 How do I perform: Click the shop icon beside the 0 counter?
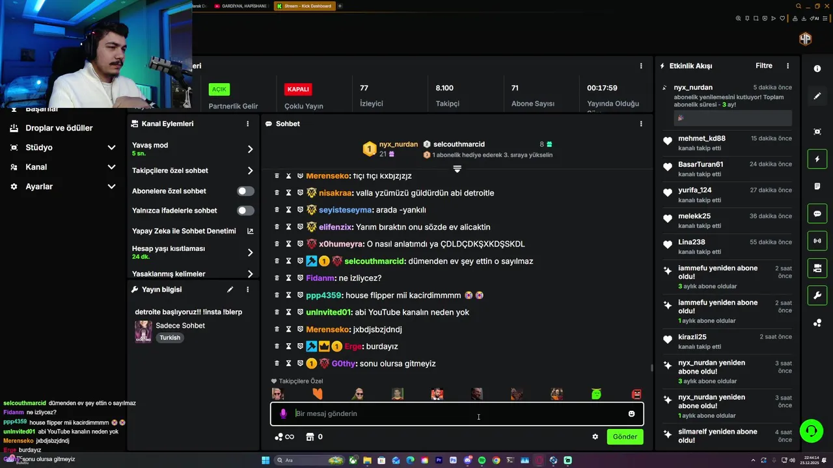[x=310, y=437]
